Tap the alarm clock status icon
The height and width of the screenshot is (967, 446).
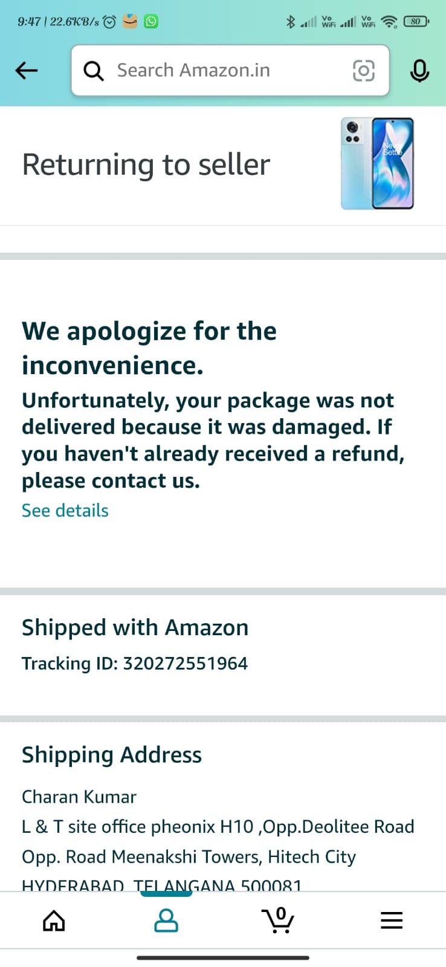[109, 22]
